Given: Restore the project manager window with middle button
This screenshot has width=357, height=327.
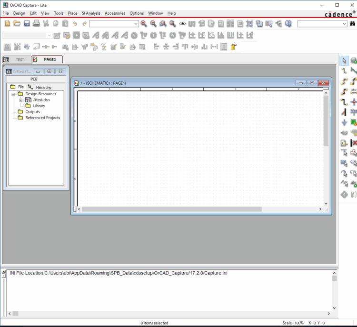Looking at the screenshot, I should click(x=49, y=71).
